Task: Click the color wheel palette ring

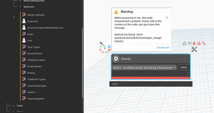Action: coord(105,49)
